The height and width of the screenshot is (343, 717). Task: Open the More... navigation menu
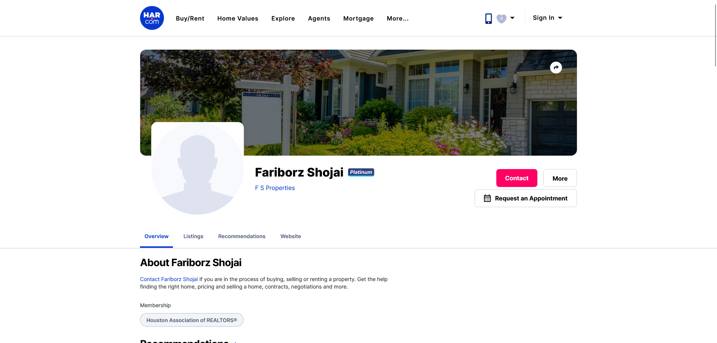click(398, 18)
